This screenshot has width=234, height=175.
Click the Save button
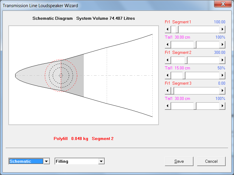[179, 161]
